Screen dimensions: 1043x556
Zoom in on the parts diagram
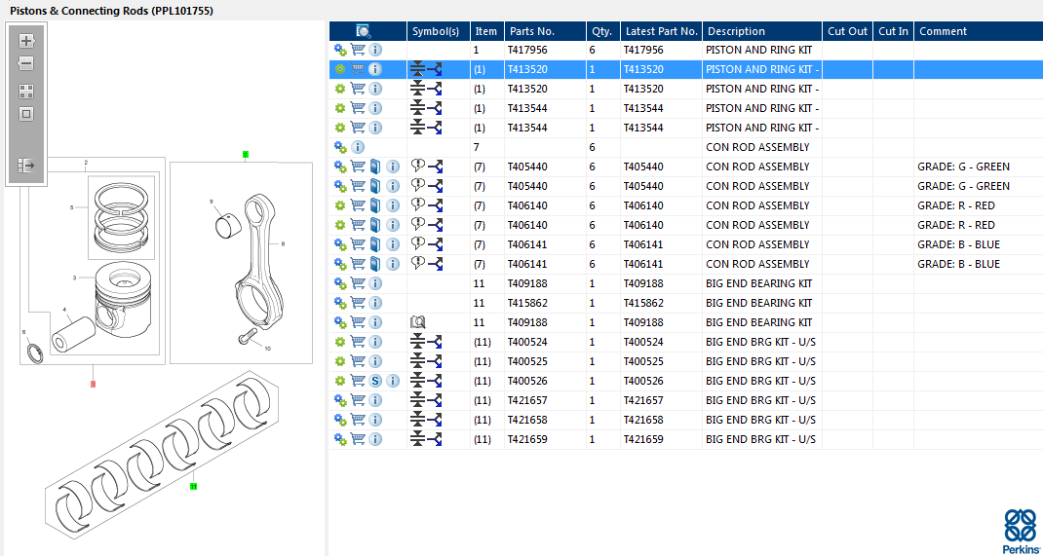[26, 41]
